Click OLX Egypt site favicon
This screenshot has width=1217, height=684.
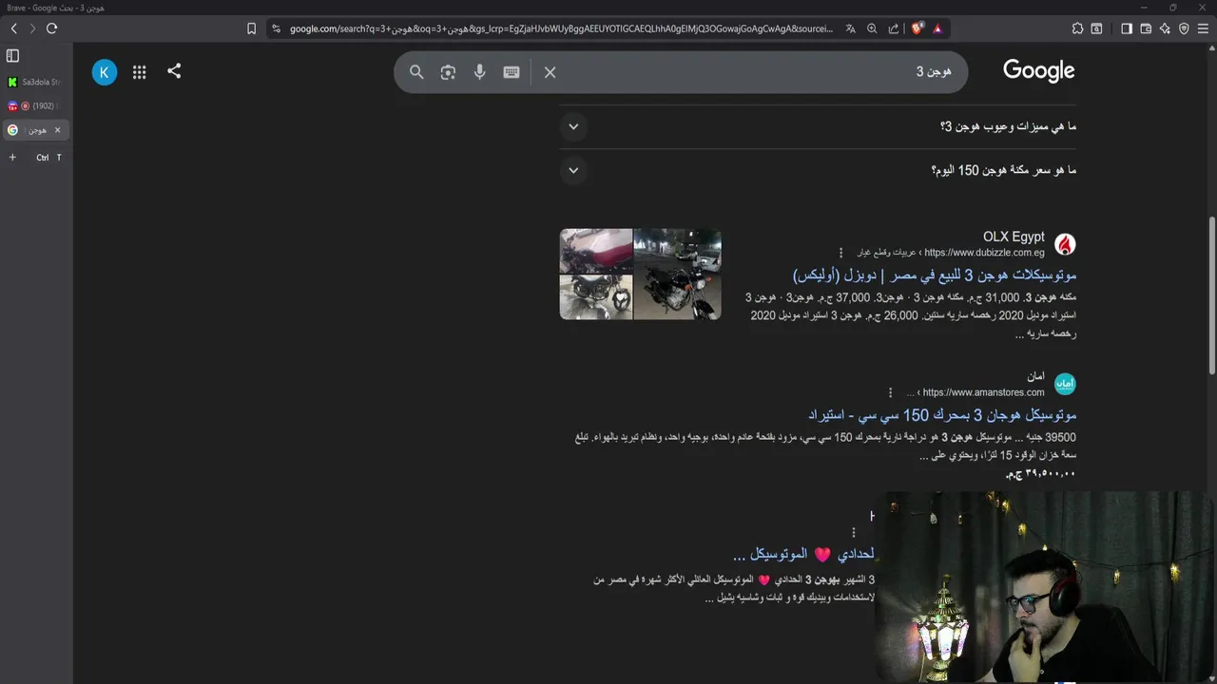1065,244
